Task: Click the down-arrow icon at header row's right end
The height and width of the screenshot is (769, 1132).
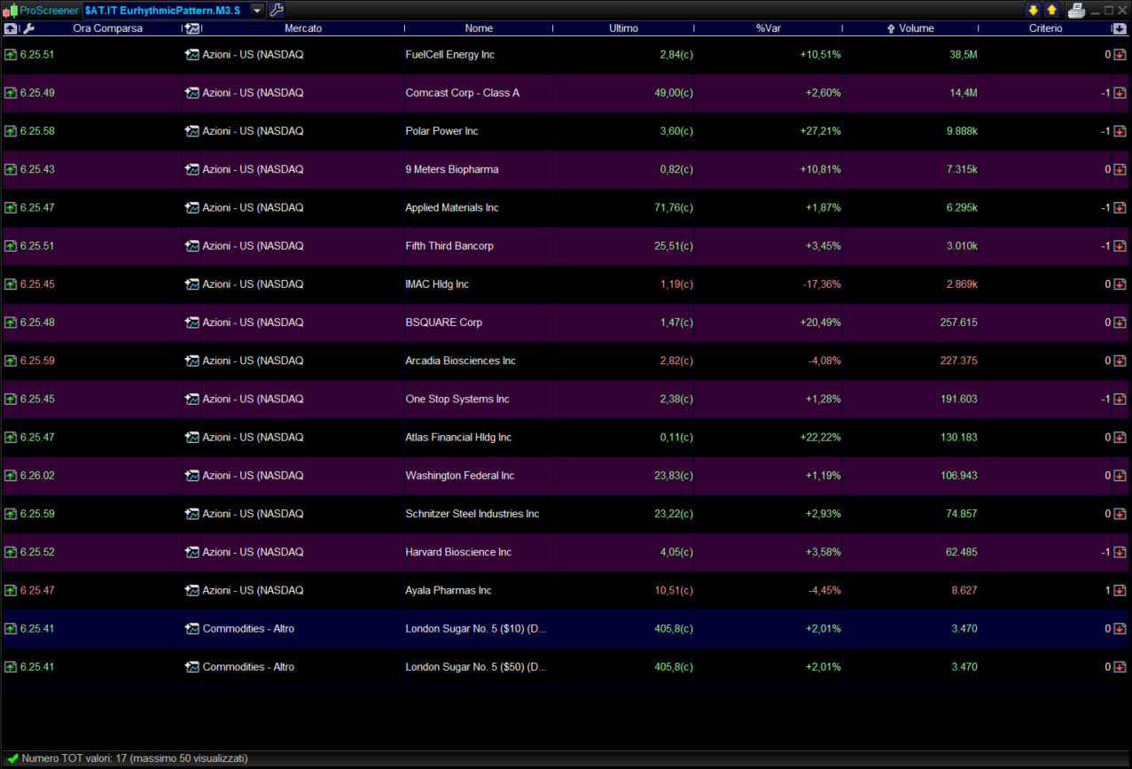Action: (x=1120, y=28)
